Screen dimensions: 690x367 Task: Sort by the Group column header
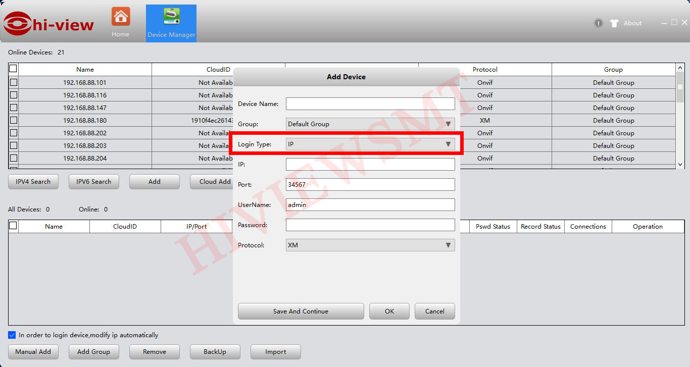coord(613,70)
